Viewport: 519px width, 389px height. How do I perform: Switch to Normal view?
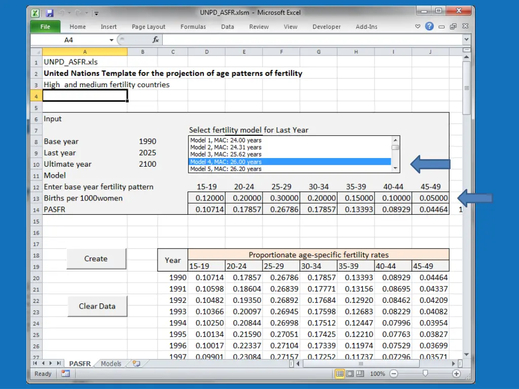(340, 374)
